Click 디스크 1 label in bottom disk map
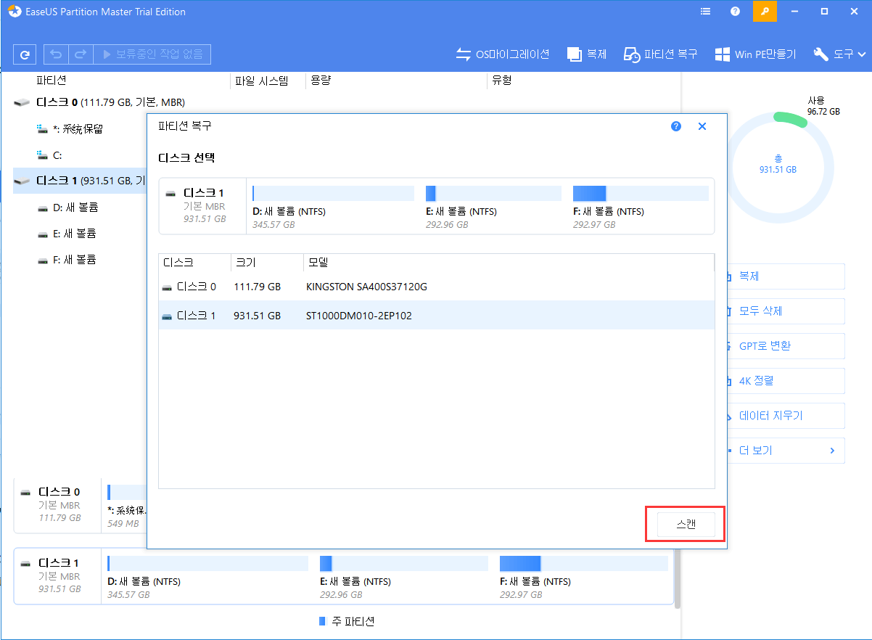 tap(59, 563)
